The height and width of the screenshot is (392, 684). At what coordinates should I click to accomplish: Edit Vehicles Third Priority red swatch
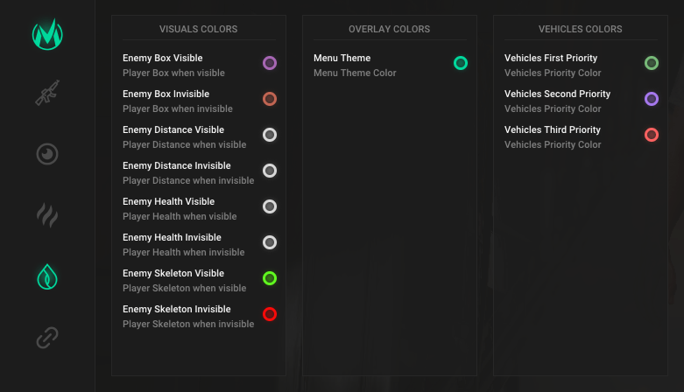pos(652,135)
